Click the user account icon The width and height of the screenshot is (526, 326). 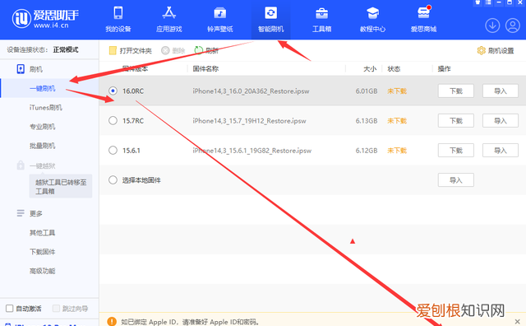pos(513,26)
